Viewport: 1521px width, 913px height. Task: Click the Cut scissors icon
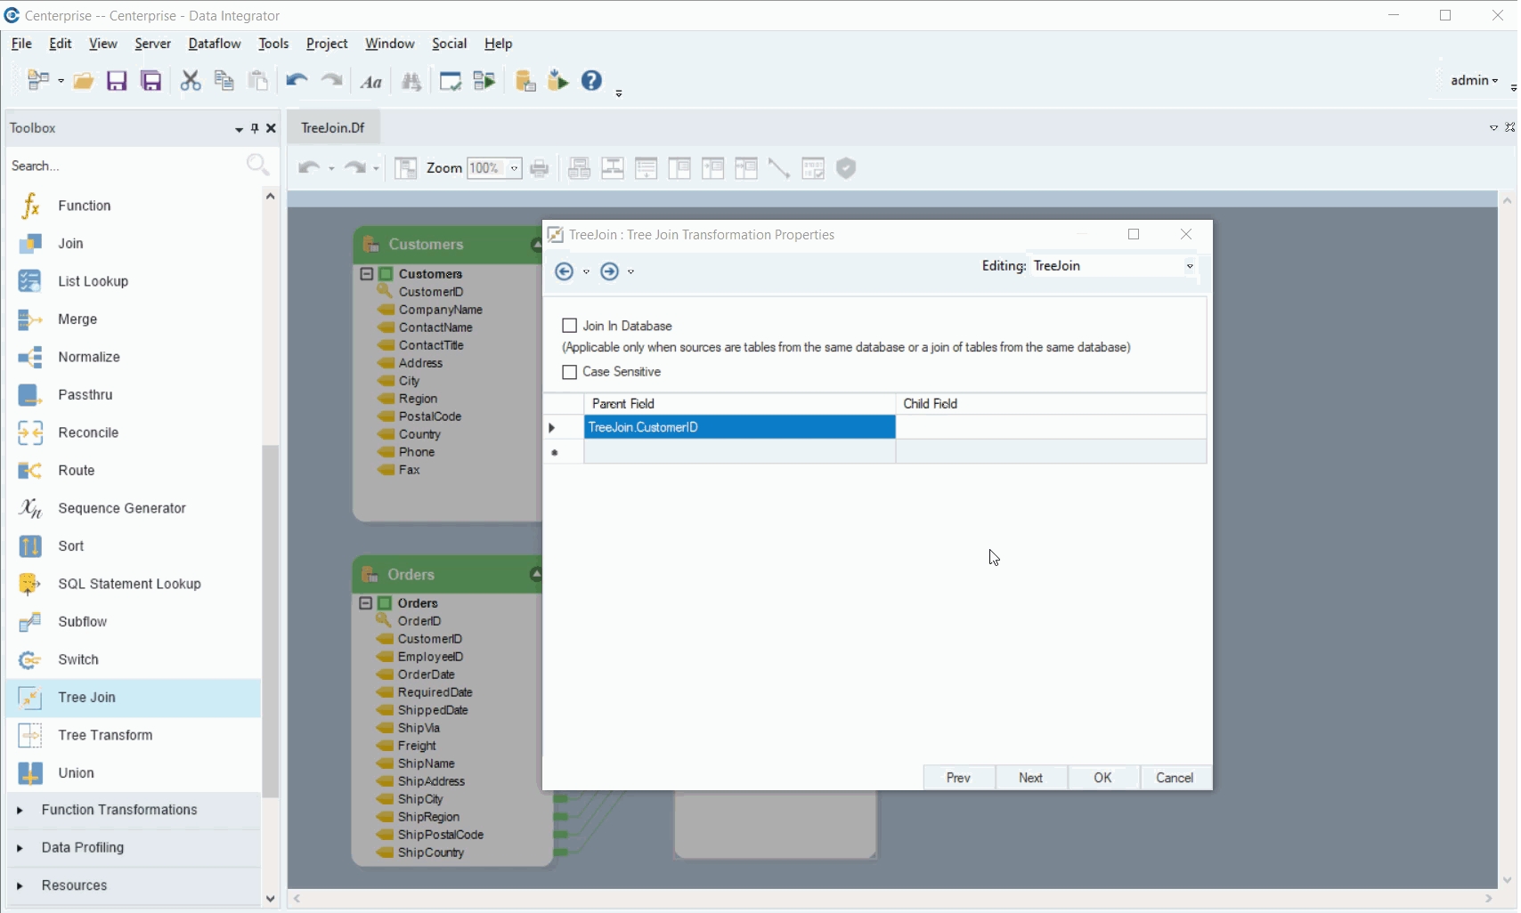point(190,82)
